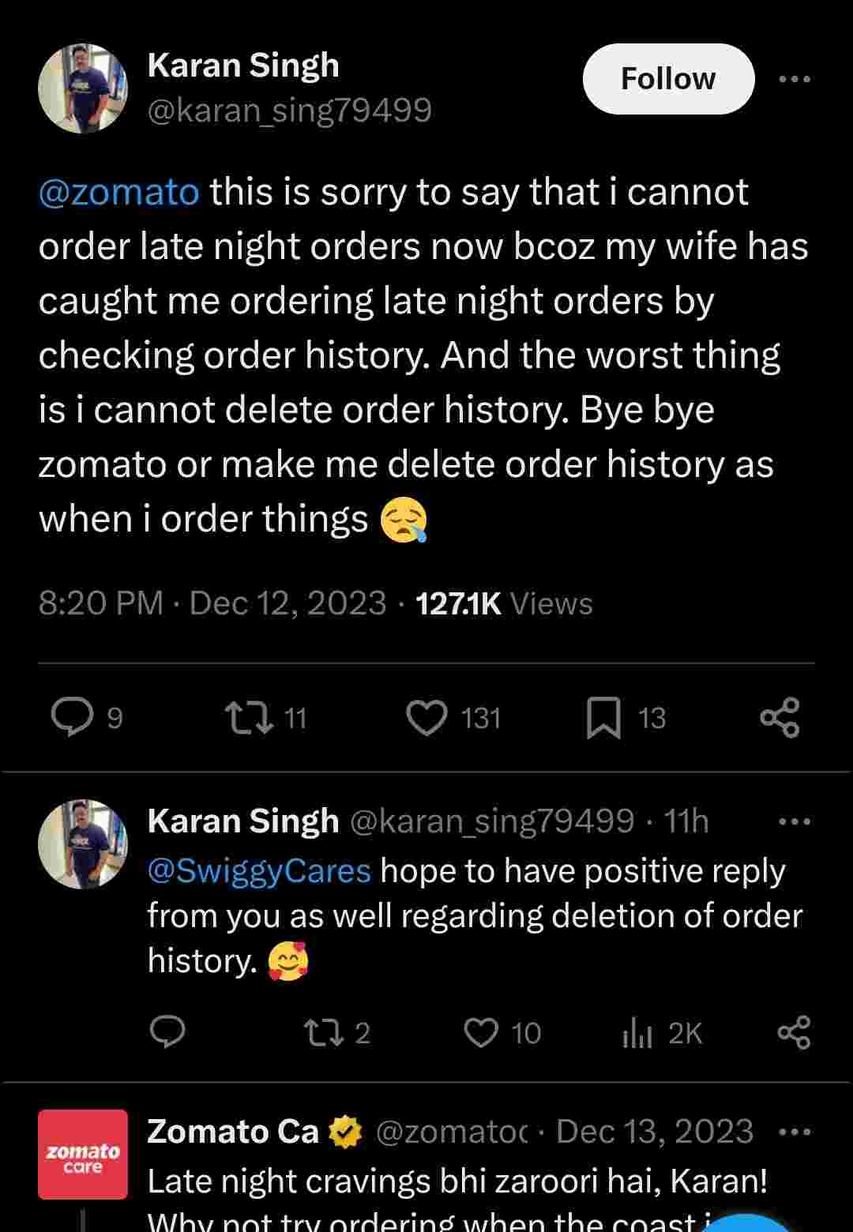
Task: Reply to the SwiggyCares follow-up tweet
Action: click(167, 1032)
